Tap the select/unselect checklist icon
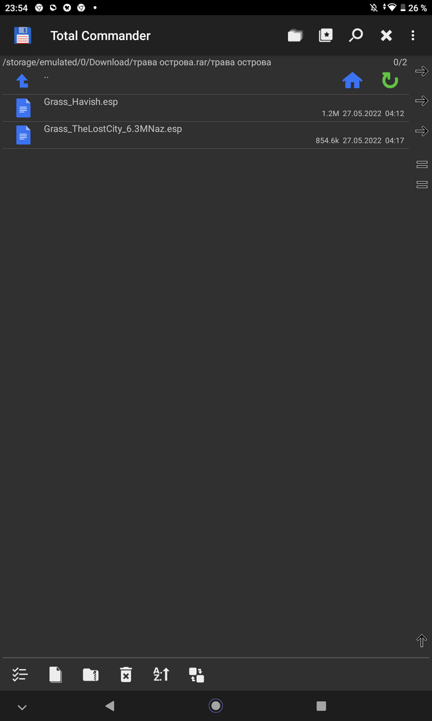Image resolution: width=432 pixels, height=721 pixels. [x=20, y=675]
